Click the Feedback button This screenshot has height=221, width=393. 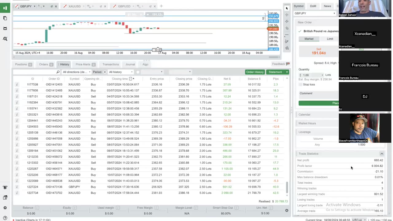pyautogui.click(x=281, y=64)
